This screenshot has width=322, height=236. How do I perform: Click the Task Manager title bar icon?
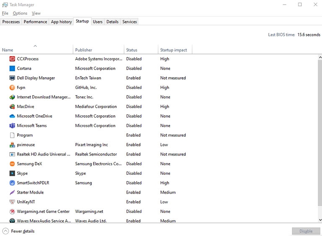click(x=5, y=5)
